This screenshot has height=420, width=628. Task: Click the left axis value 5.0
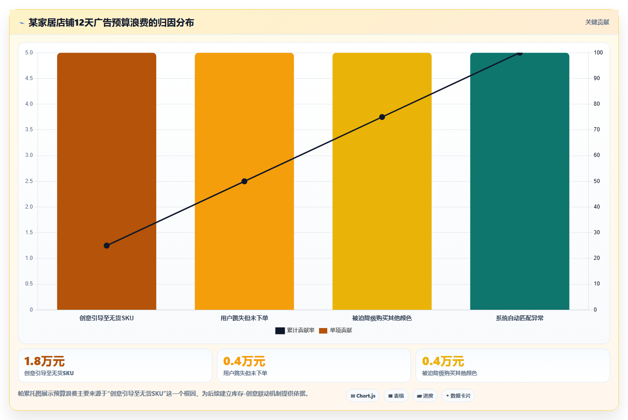pyautogui.click(x=29, y=53)
